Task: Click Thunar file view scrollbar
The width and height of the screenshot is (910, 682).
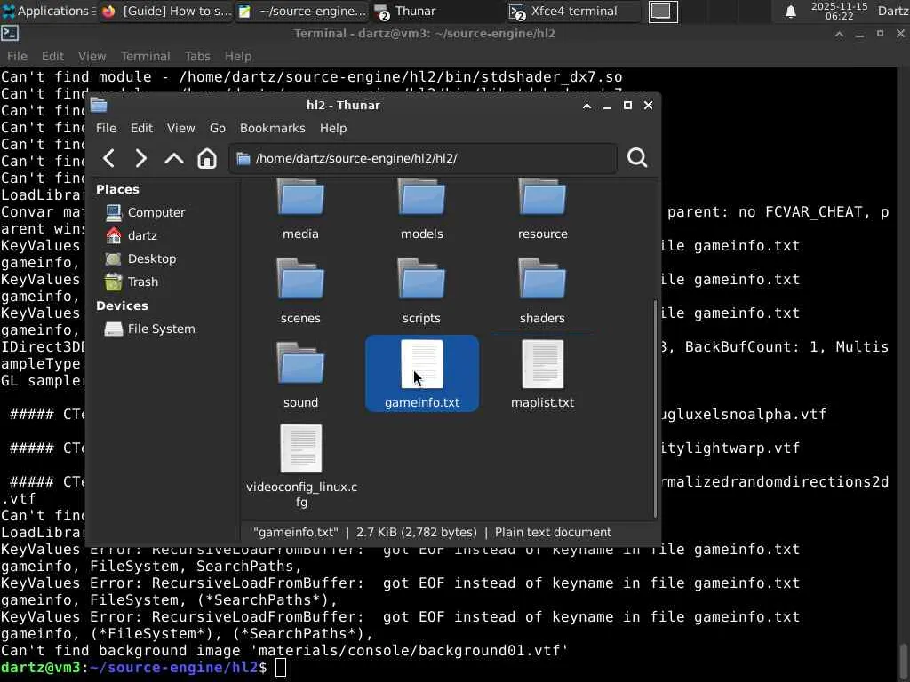Action: pyautogui.click(x=655, y=408)
